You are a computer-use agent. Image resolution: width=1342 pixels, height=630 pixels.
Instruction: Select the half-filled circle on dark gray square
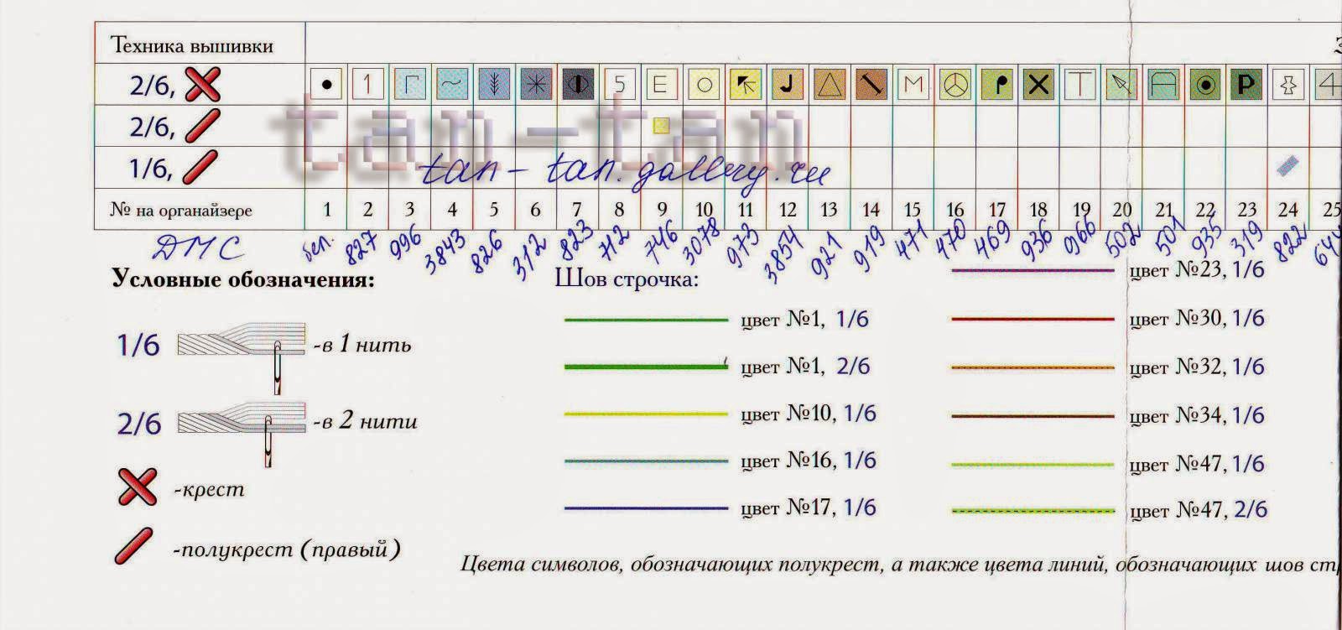(x=577, y=84)
